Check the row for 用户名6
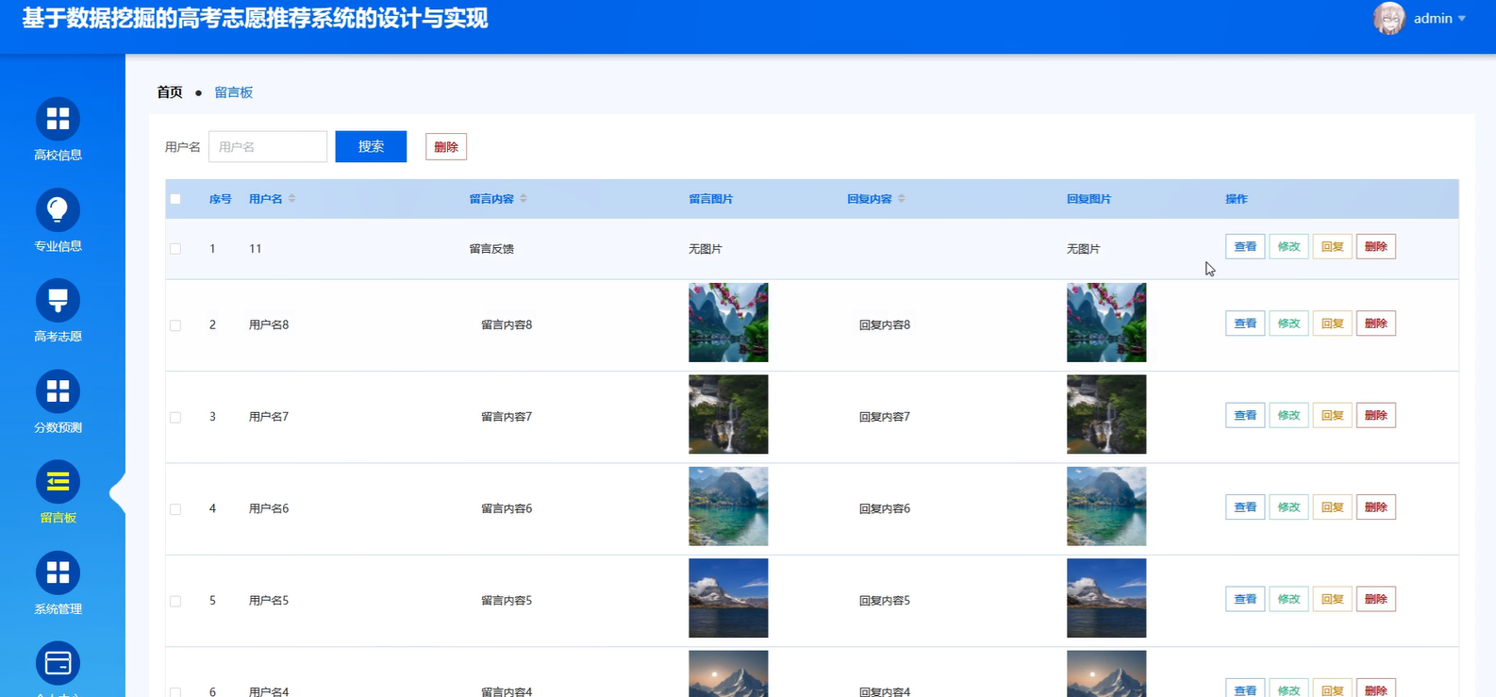 pyautogui.click(x=175, y=509)
